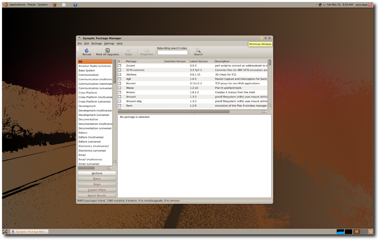
Task: Tick the checkbox for 9menu
Action: pos(120,92)
